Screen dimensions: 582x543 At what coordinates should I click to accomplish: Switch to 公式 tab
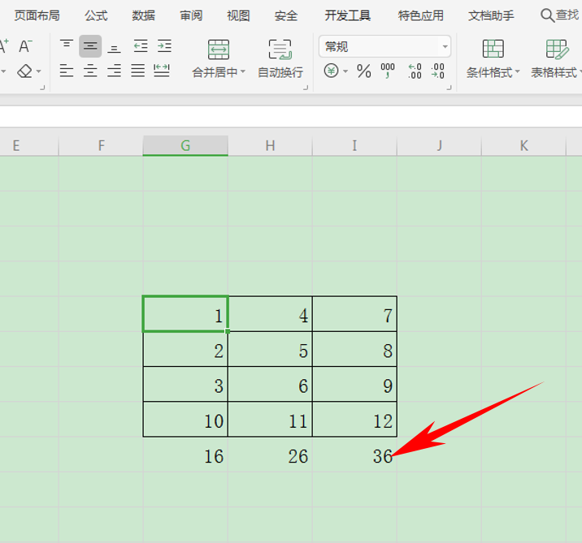click(x=96, y=15)
